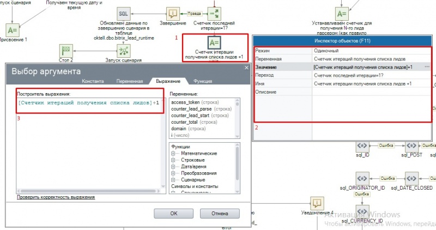Click 'Проверить корректность выражения' link
Viewport: 436px width, 230px height.
pos(56,197)
